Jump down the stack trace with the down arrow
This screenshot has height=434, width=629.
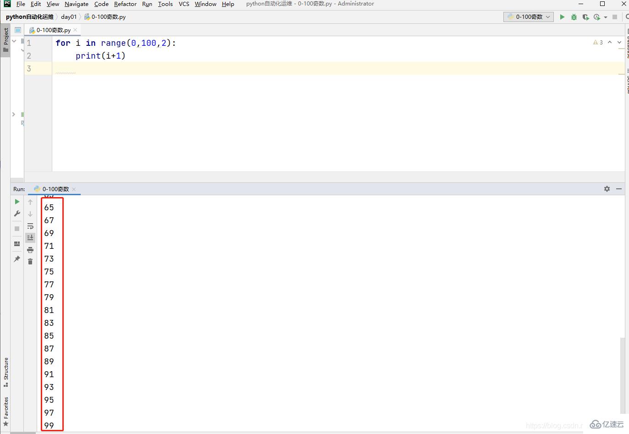point(30,214)
